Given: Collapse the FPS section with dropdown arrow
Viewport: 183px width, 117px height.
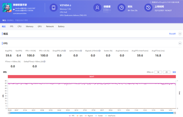Looking at the screenshot, I should [x=180, y=43].
